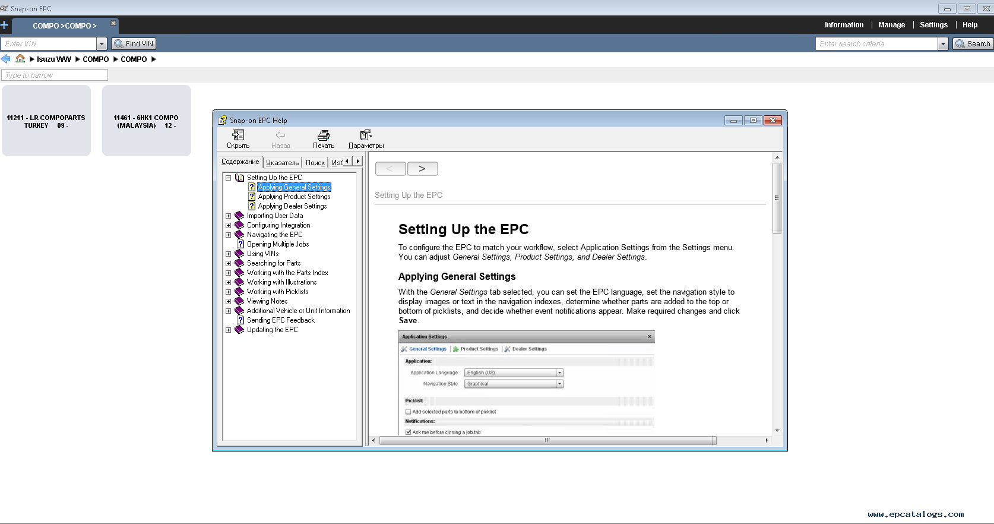Open 11211 - LR COMPOPARTS TURKEY tile
The image size is (994, 524).
pos(46,121)
